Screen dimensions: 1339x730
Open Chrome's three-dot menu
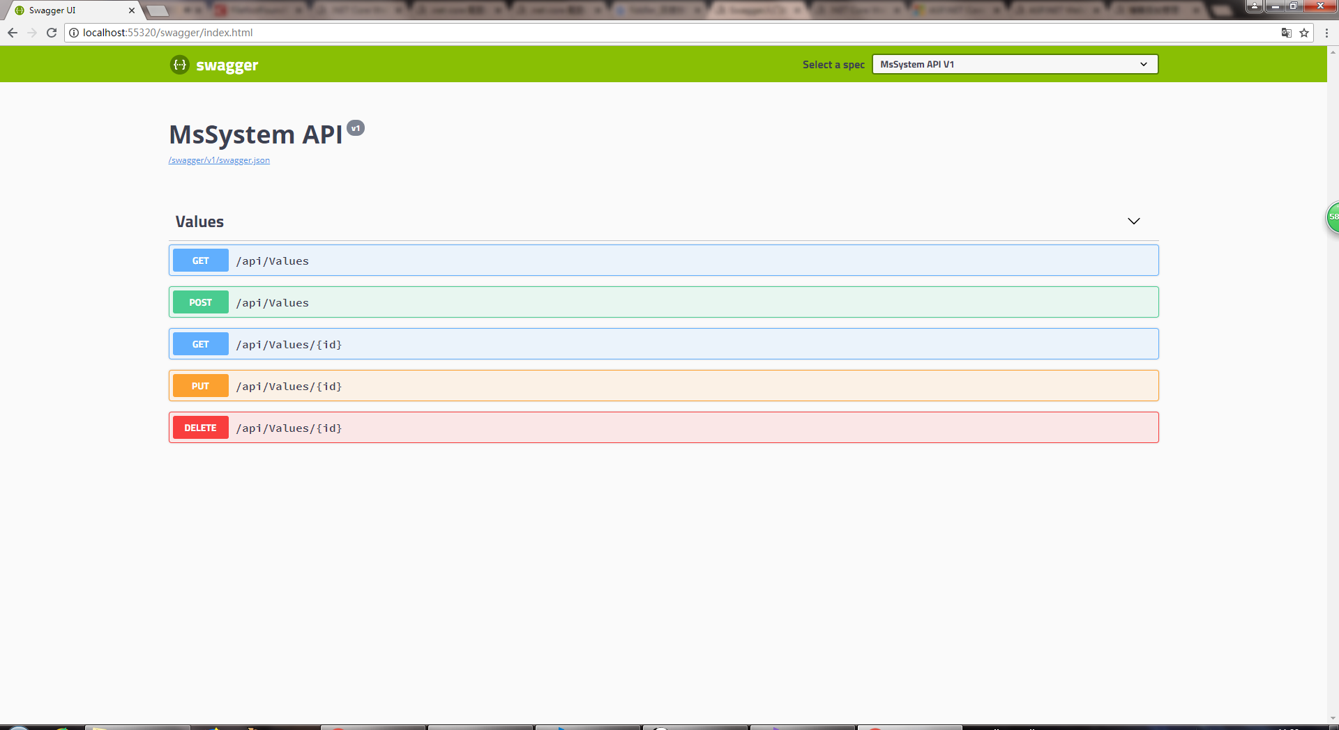tap(1326, 33)
